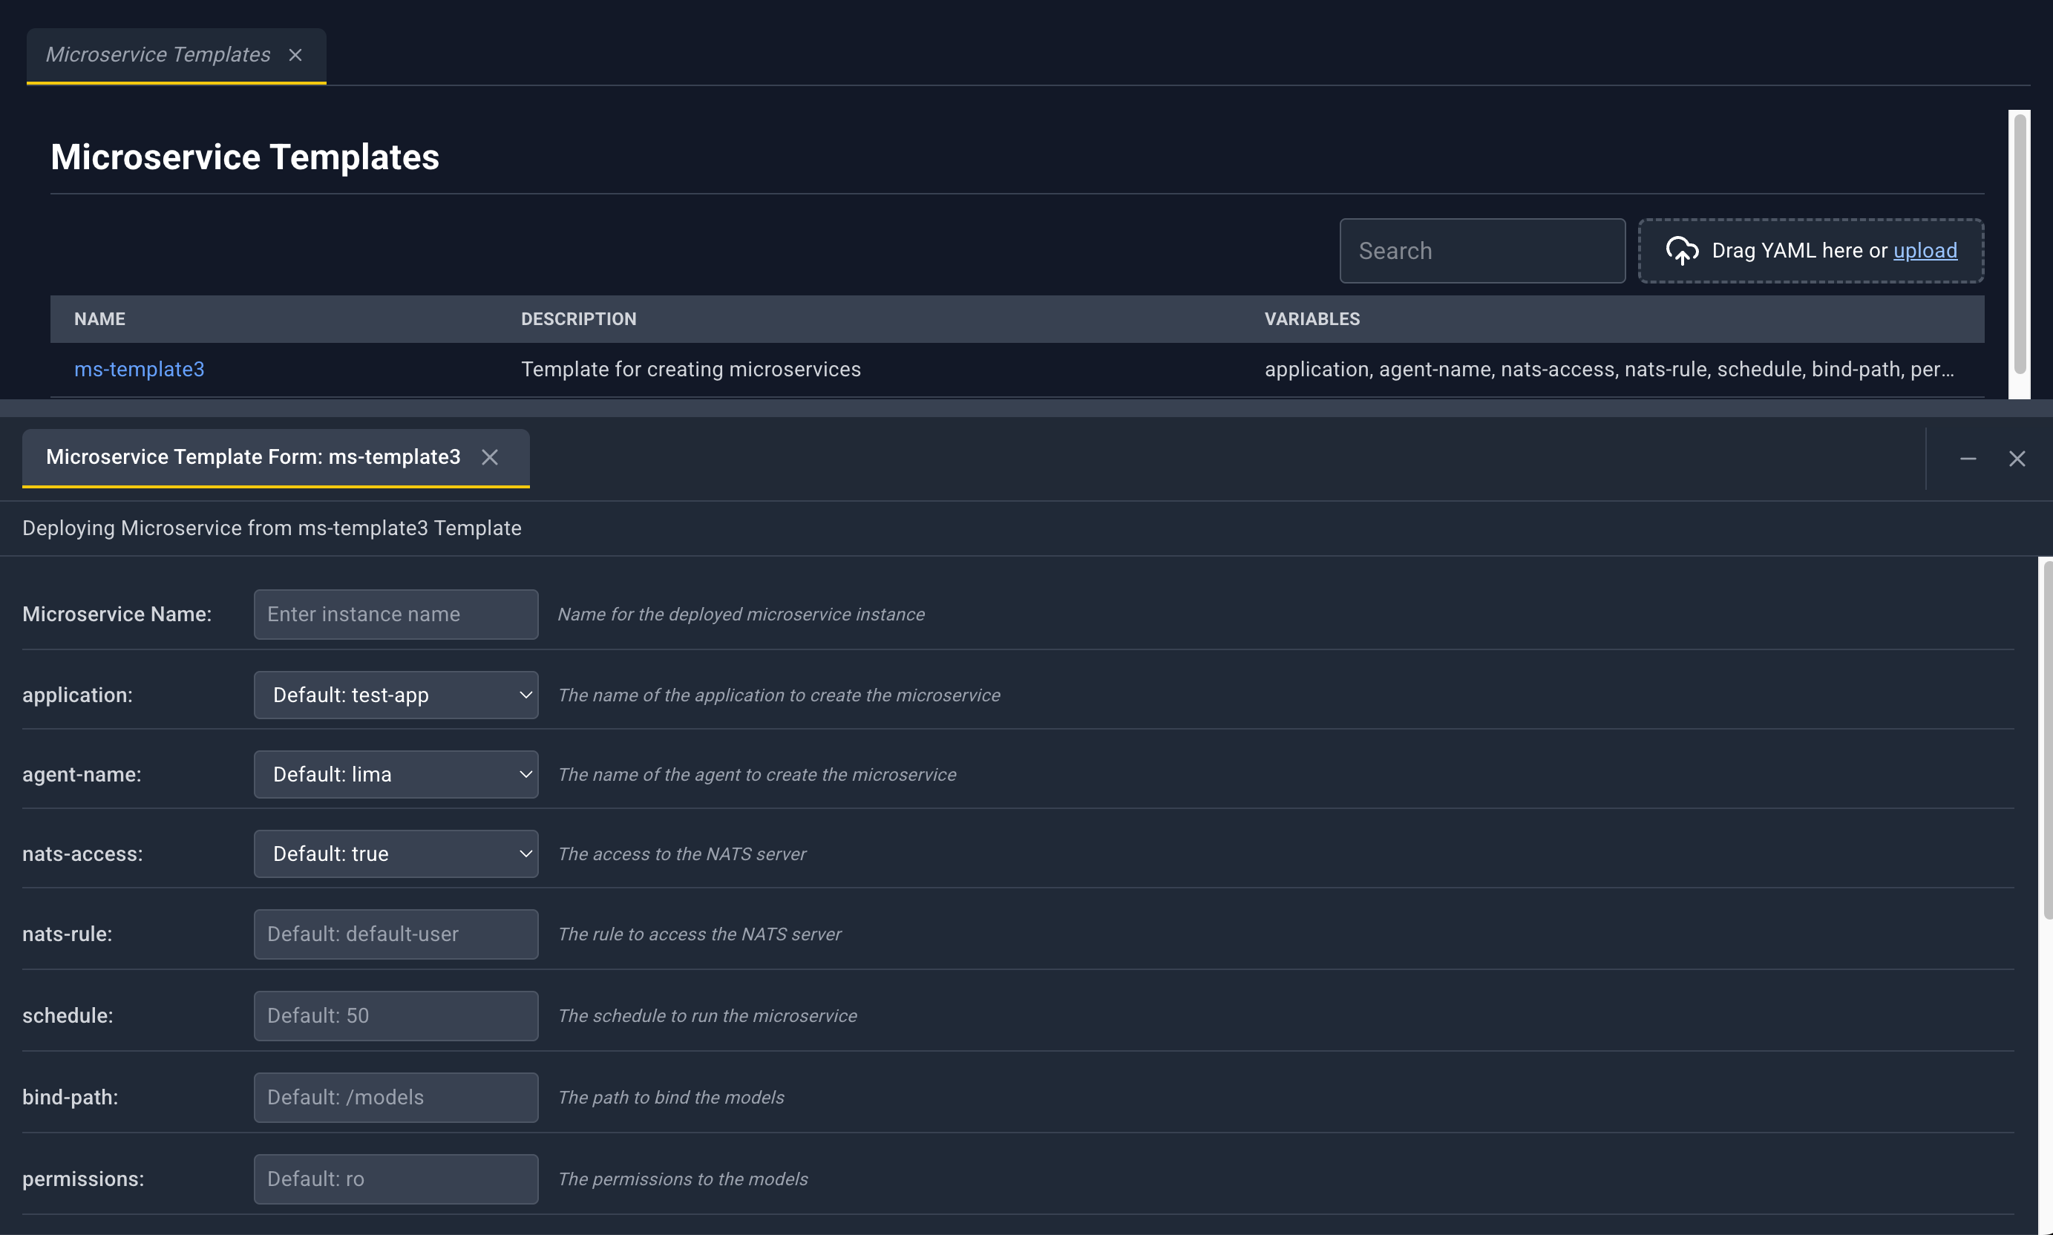2053x1235 pixels.
Task: Click 'The schedule to run the microservice' hint
Action: pos(707,1015)
